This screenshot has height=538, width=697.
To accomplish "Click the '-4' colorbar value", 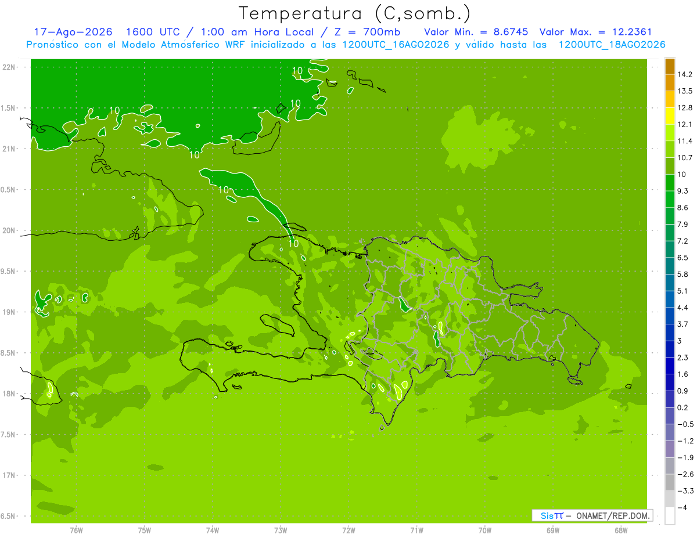I will [x=682, y=508].
